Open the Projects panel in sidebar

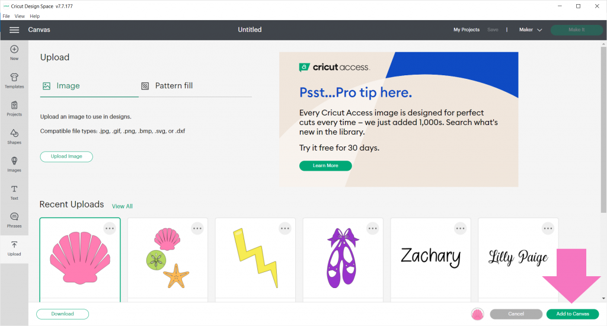click(14, 108)
